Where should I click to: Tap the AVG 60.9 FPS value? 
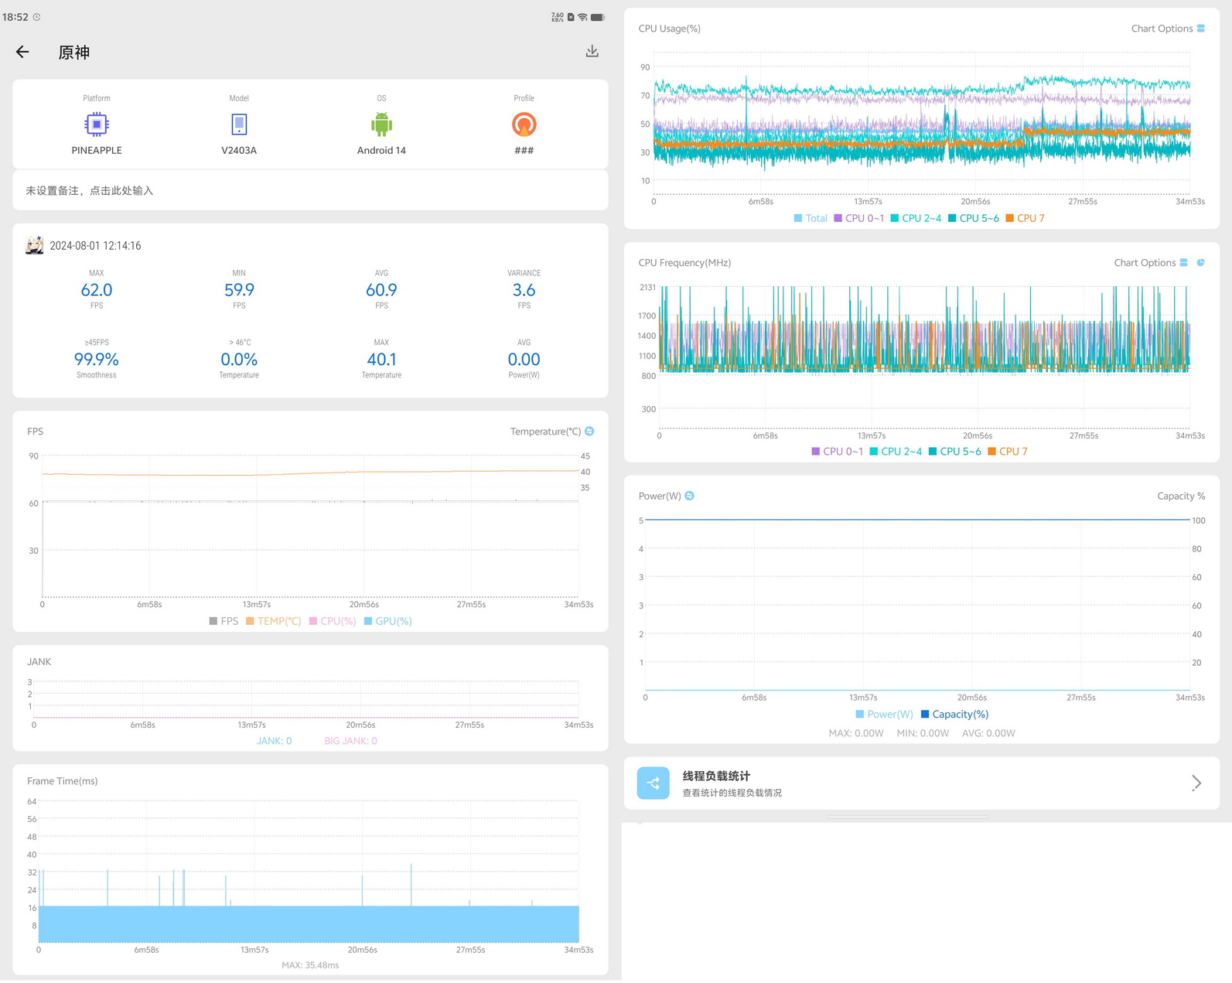tap(381, 290)
